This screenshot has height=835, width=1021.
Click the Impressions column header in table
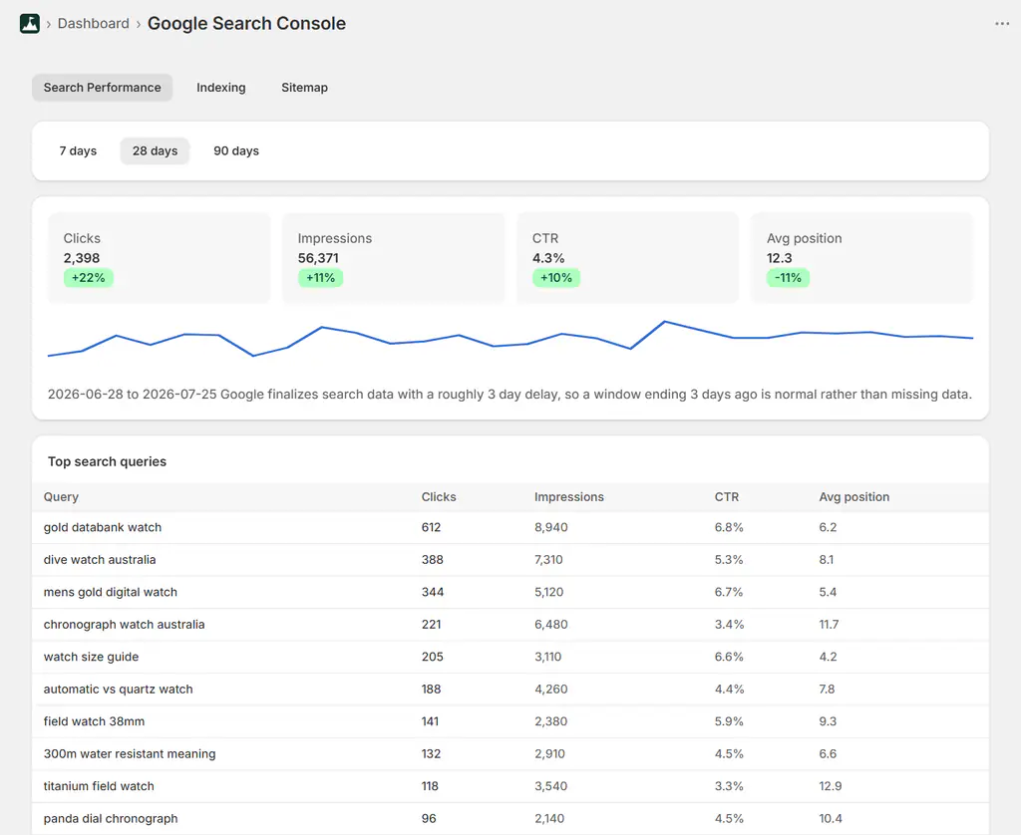(x=569, y=496)
